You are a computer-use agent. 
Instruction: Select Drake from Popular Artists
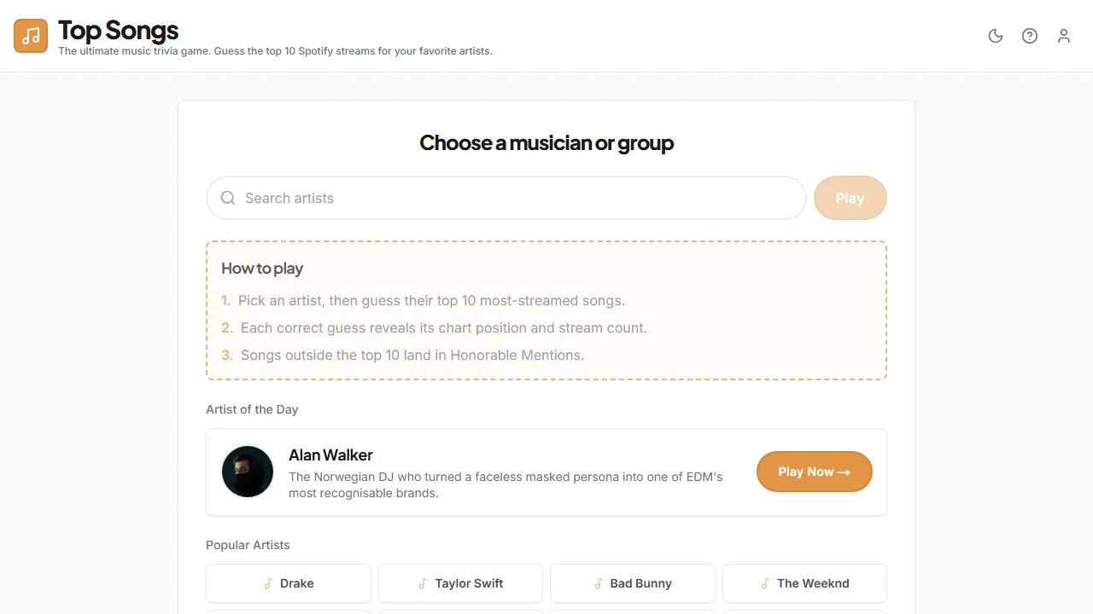(x=288, y=583)
